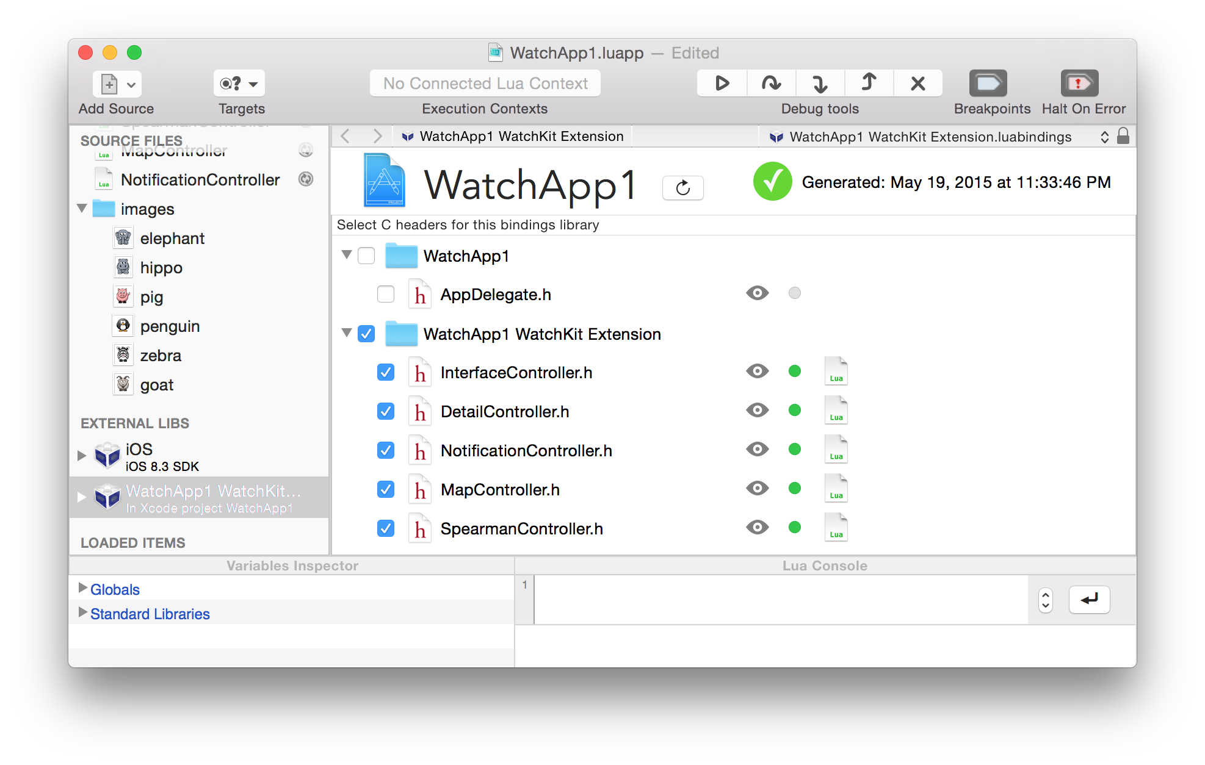
Task: Click green status dot for InterfaceController.h
Action: [795, 371]
